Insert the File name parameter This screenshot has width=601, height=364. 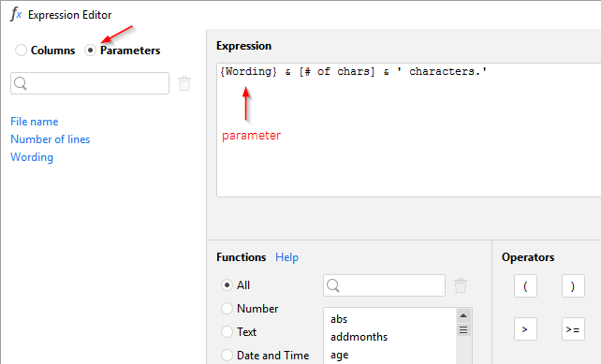pos(35,122)
